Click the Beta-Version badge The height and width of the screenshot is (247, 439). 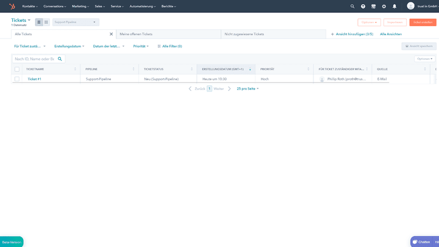pos(12,242)
